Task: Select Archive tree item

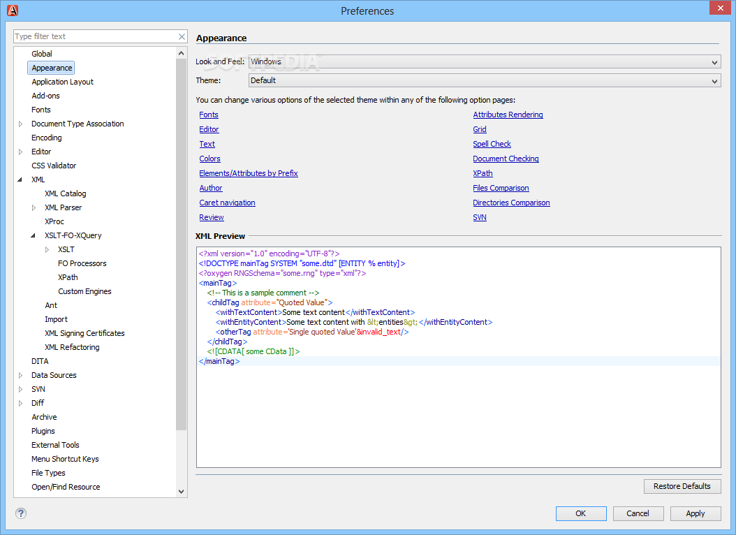Action: [x=44, y=417]
